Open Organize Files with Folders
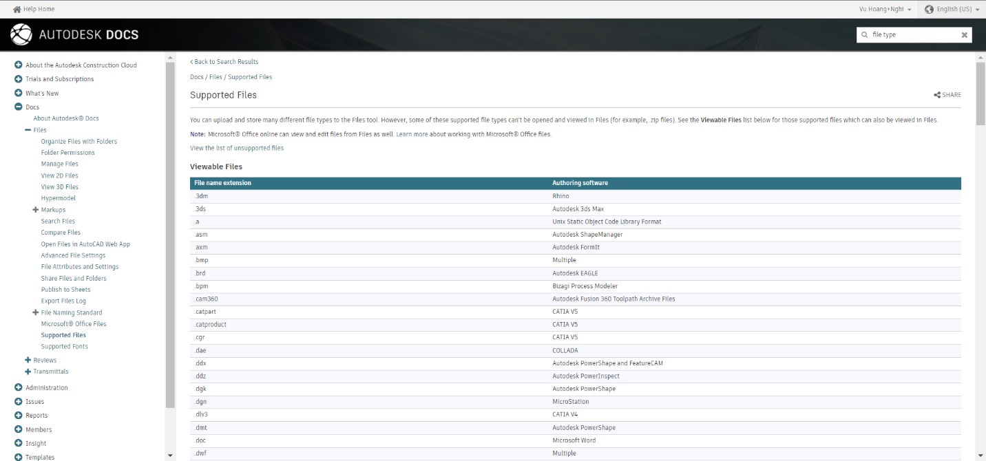 [x=79, y=141]
